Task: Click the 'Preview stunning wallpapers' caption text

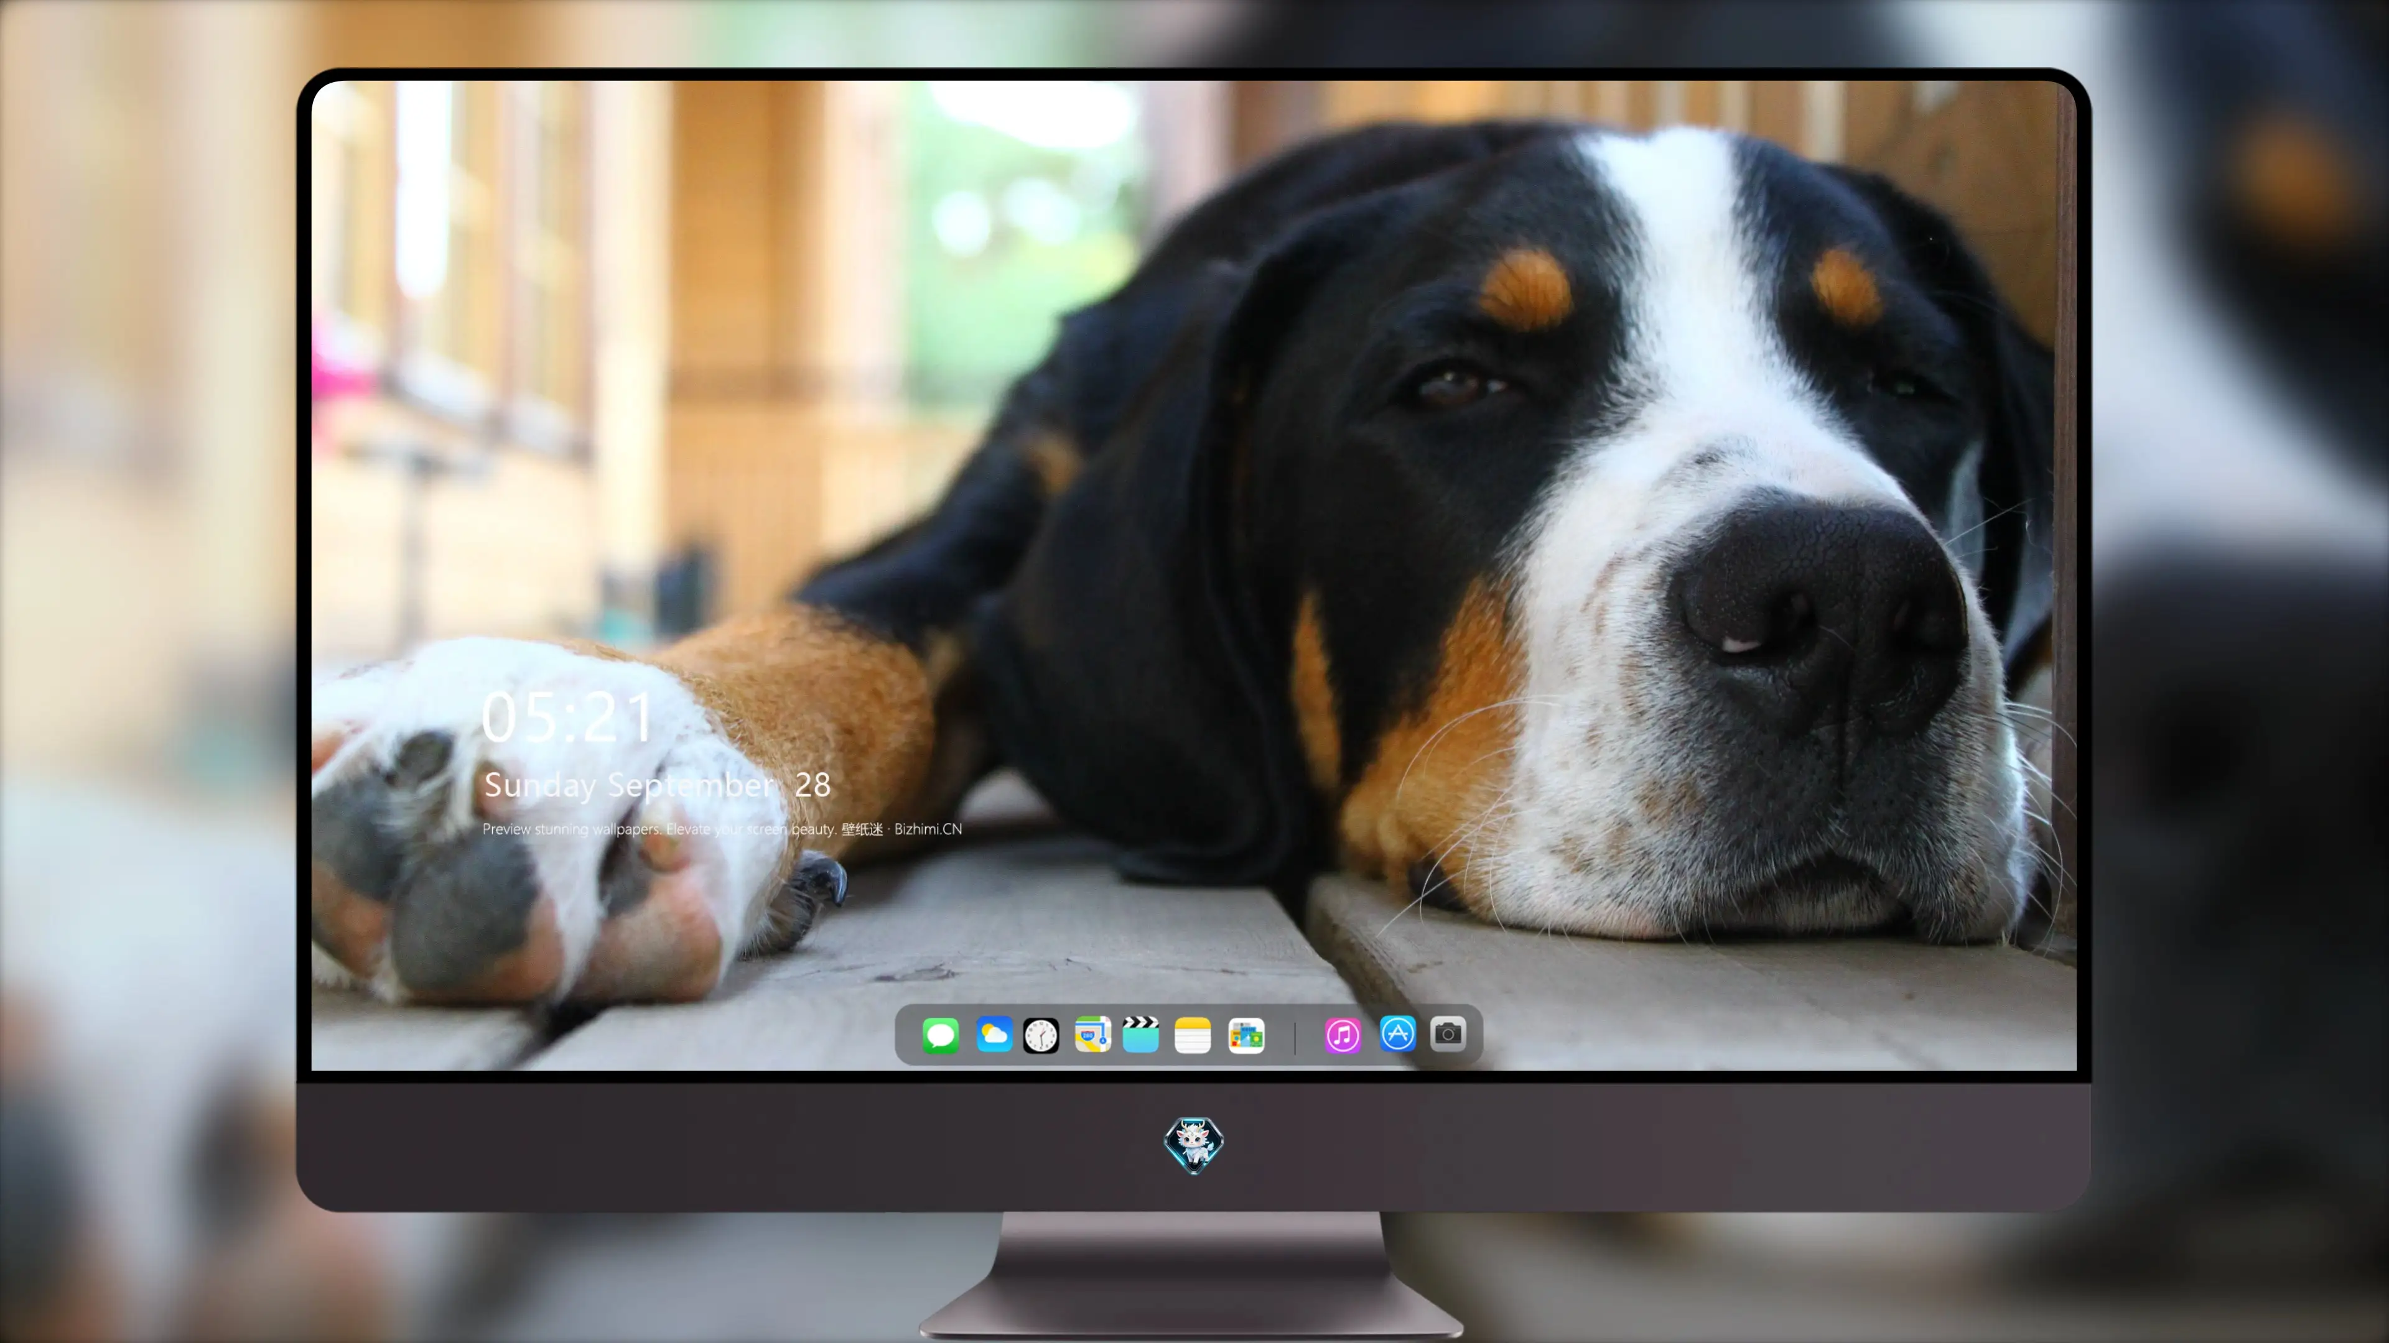Action: 722,829
